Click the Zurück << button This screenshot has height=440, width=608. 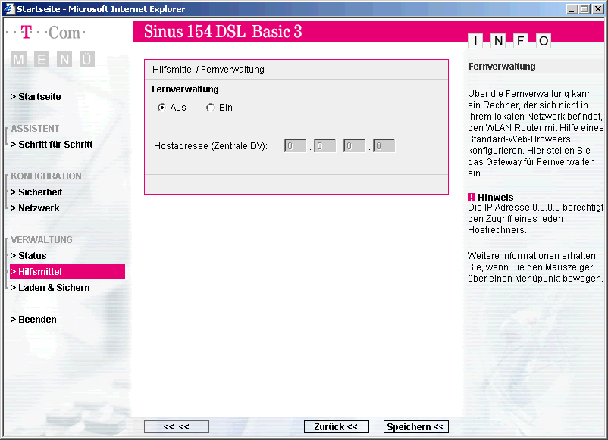click(336, 427)
